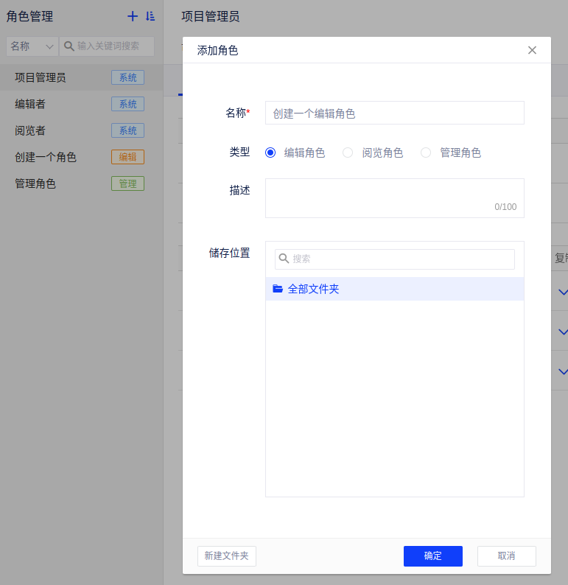This screenshot has width=568, height=585.
Task: Close the 添加角色 dialog with X
Action: point(532,50)
